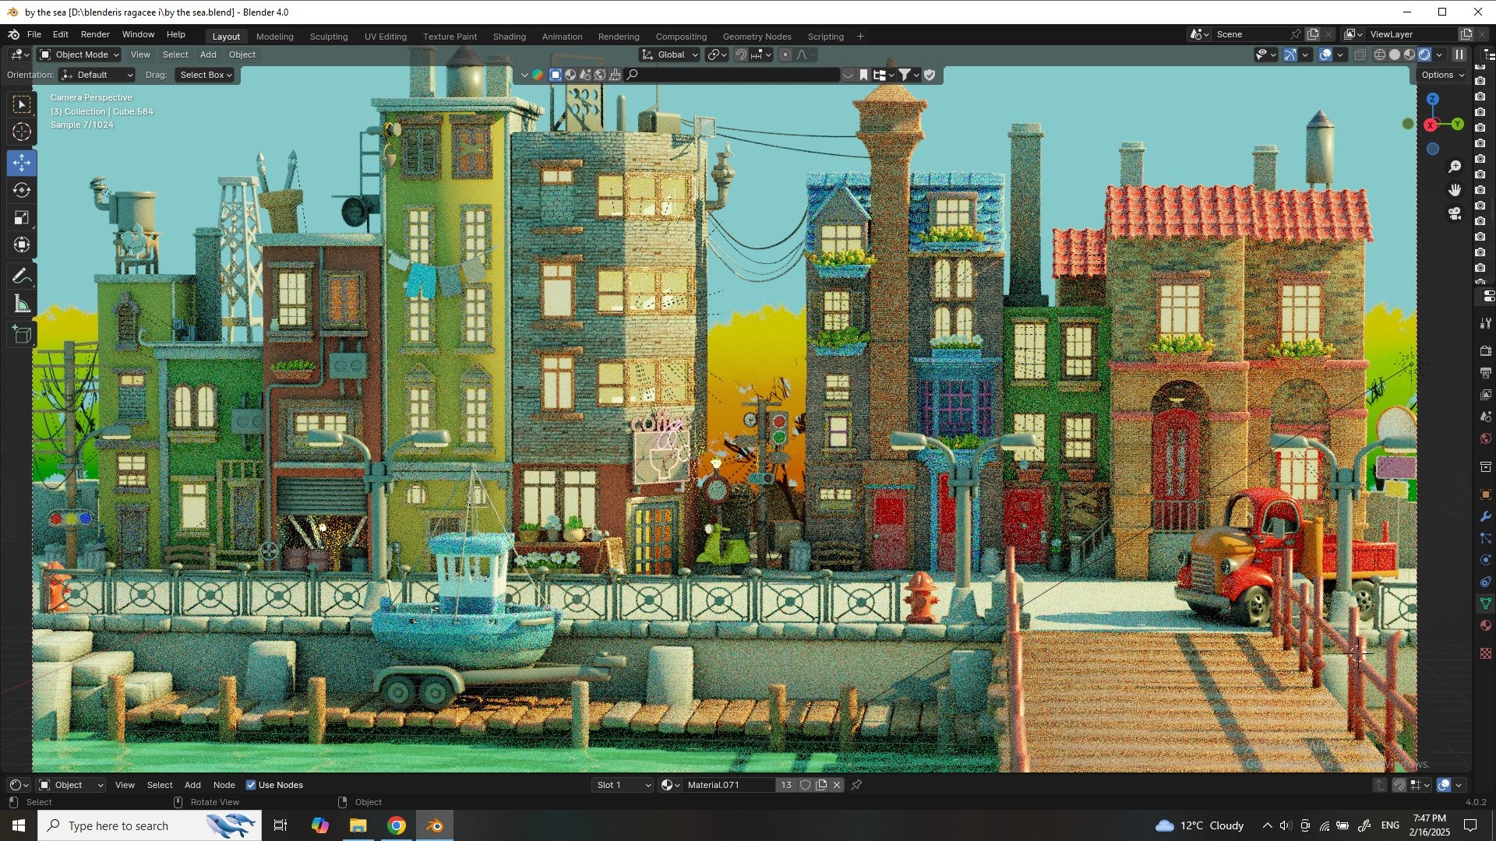Viewport: 1496px width, 841px height.
Task: Open the Drag Select Box dropdown
Action: pyautogui.click(x=204, y=75)
